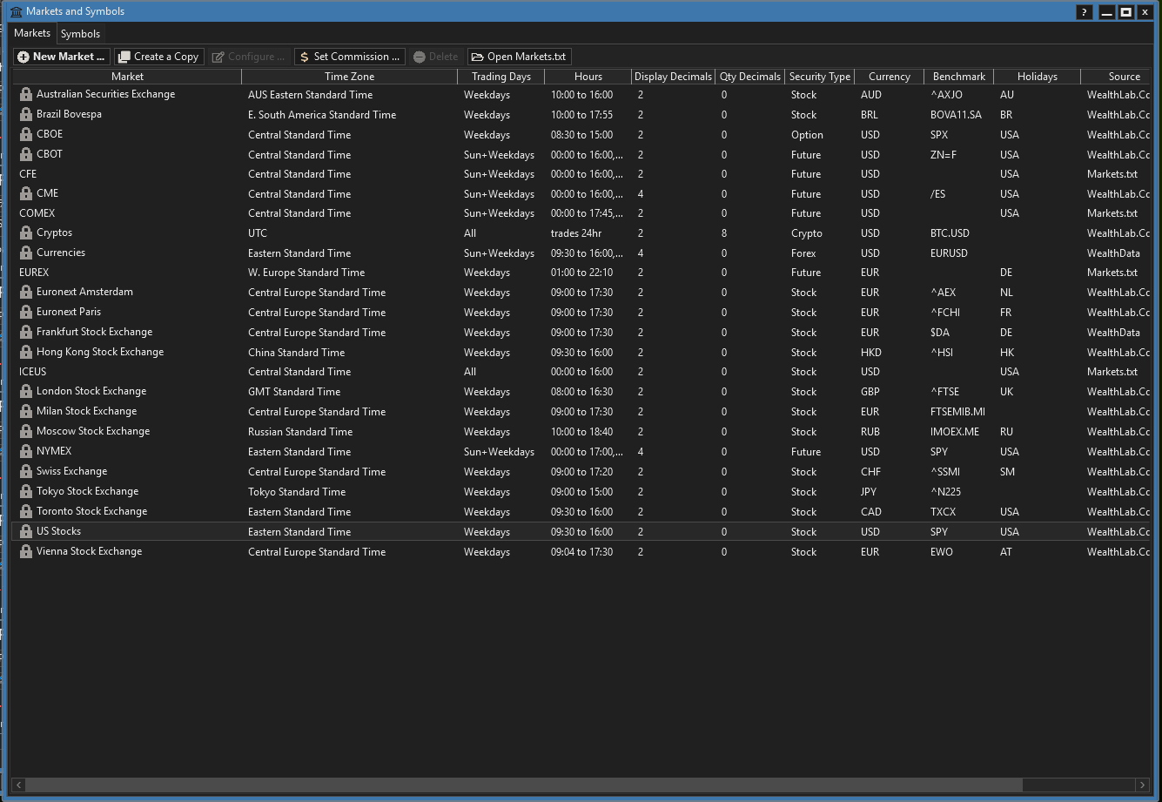Click the help question mark icon

[x=1084, y=12]
